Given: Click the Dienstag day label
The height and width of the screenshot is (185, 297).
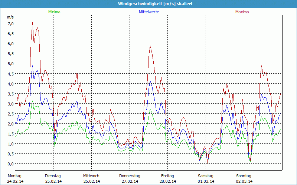Looking at the screenshot, I should coord(53,176).
